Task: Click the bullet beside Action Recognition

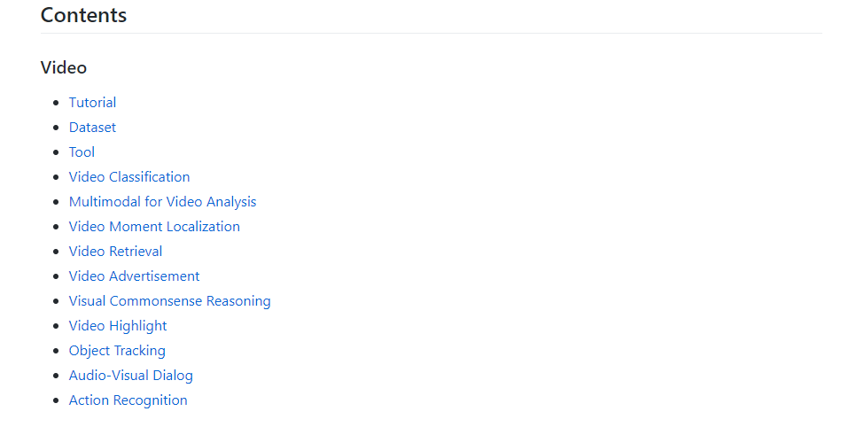Action: tap(56, 400)
